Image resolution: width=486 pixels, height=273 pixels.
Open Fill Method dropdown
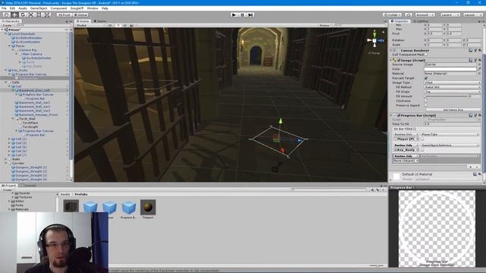pos(453,87)
